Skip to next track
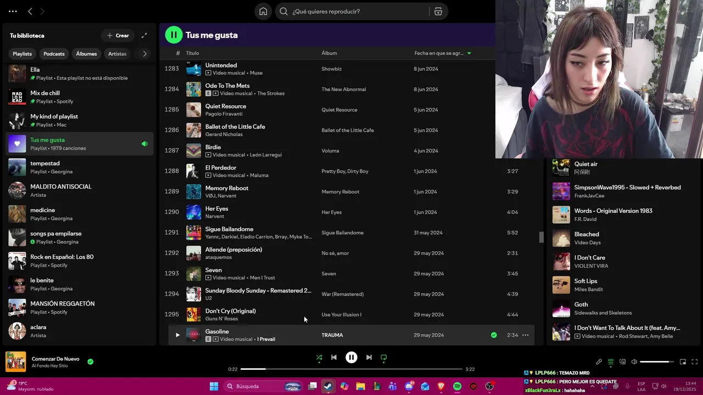The width and height of the screenshot is (703, 395). [x=369, y=357]
